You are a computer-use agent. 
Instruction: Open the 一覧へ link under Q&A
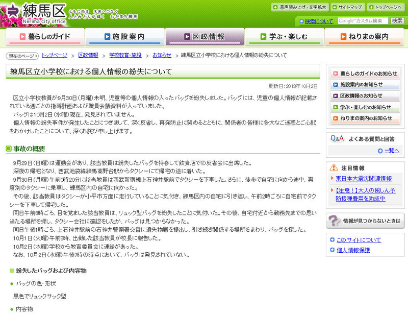point(391,151)
